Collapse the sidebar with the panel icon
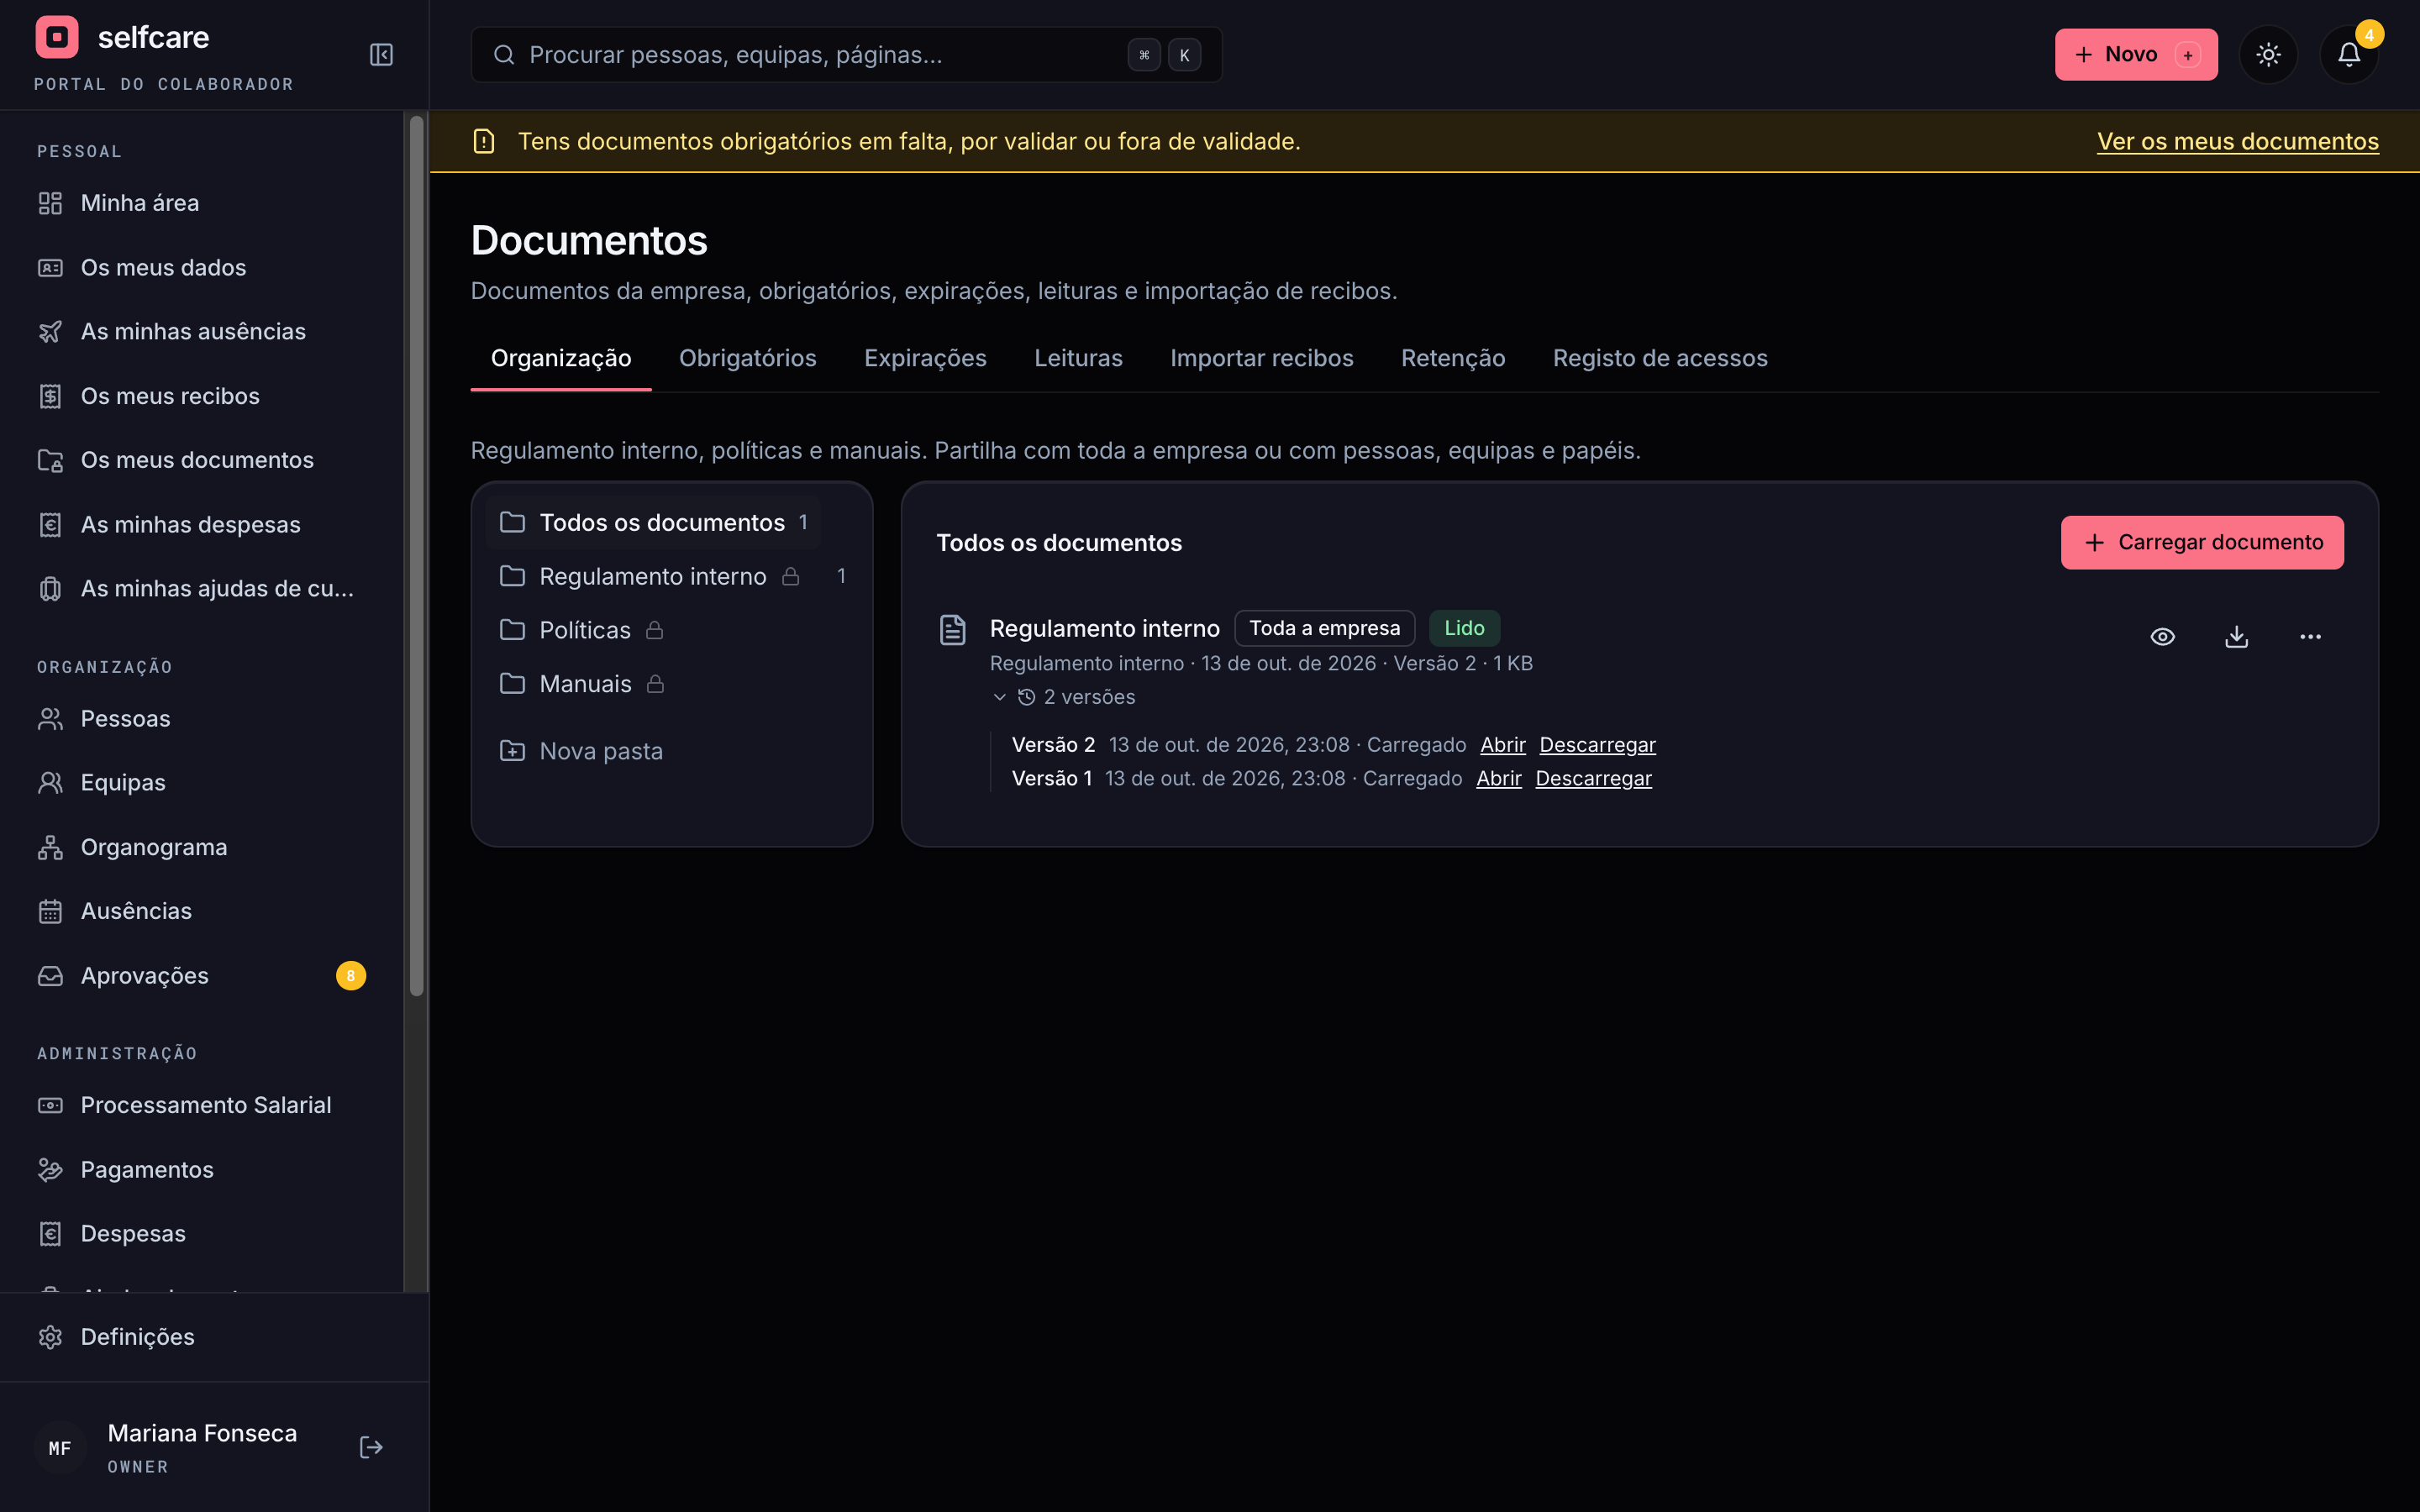This screenshot has height=1512, width=2420. (381, 54)
